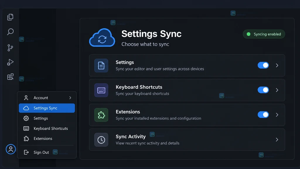Click the Keyboard Shortcuts card title
The width and height of the screenshot is (300, 169).
coord(139,87)
